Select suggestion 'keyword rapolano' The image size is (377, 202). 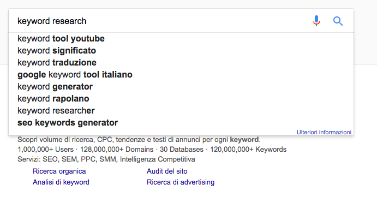181,99
